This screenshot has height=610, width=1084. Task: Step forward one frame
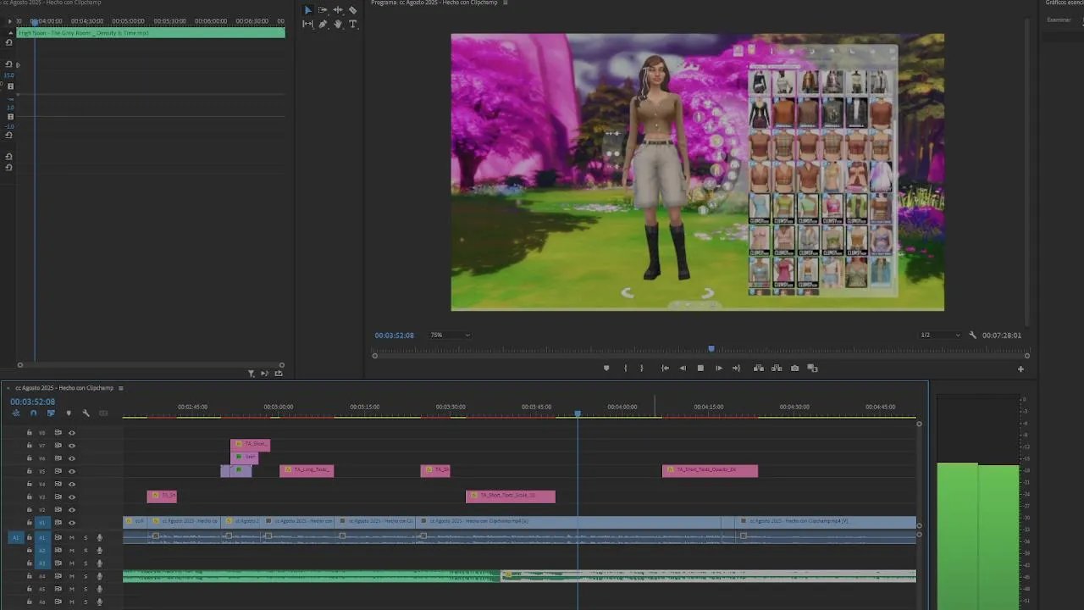(719, 369)
